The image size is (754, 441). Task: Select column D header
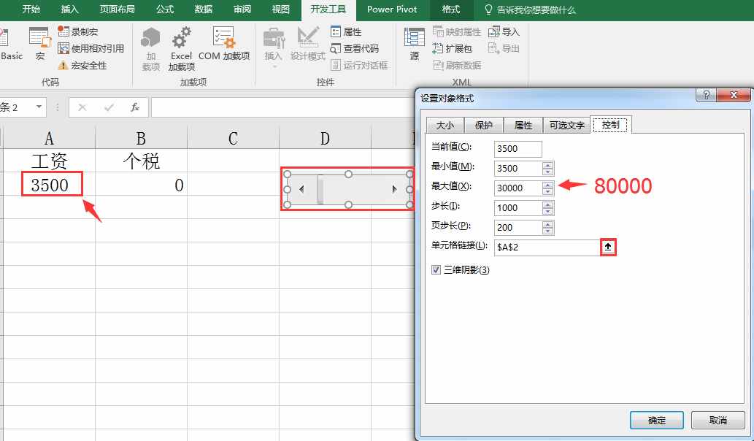(325, 139)
